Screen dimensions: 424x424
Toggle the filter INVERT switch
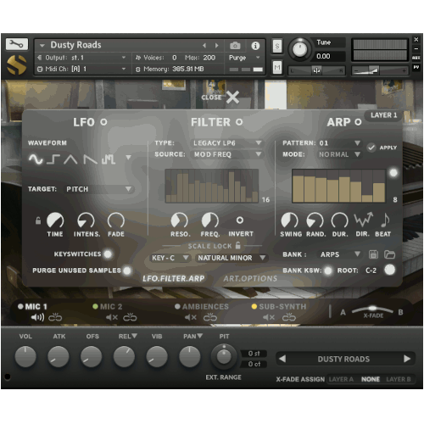coord(240,220)
